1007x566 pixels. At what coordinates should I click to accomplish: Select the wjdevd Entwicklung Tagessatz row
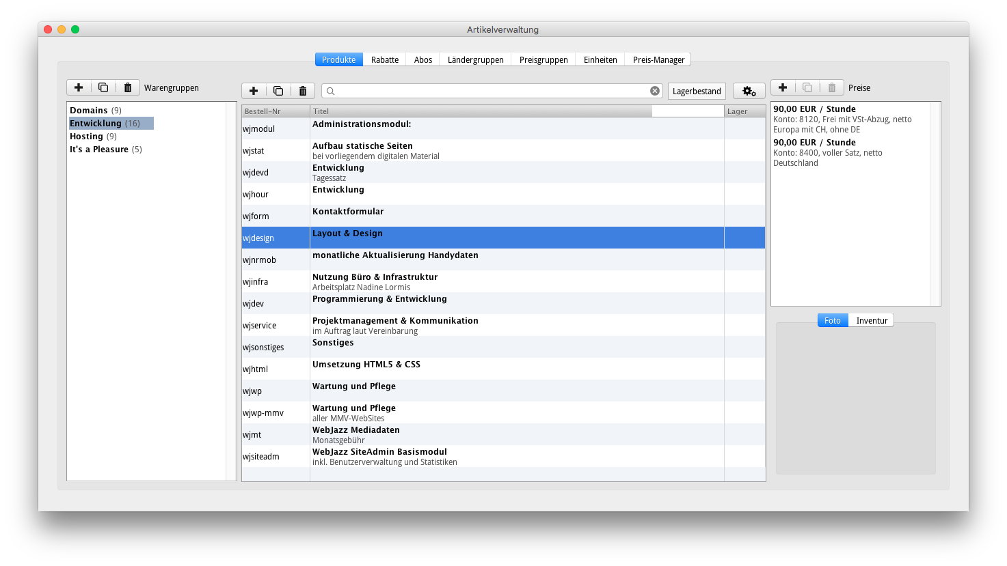pos(503,172)
